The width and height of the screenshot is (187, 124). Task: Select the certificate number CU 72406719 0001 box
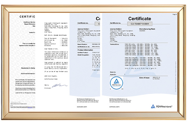[x=140, y=24]
